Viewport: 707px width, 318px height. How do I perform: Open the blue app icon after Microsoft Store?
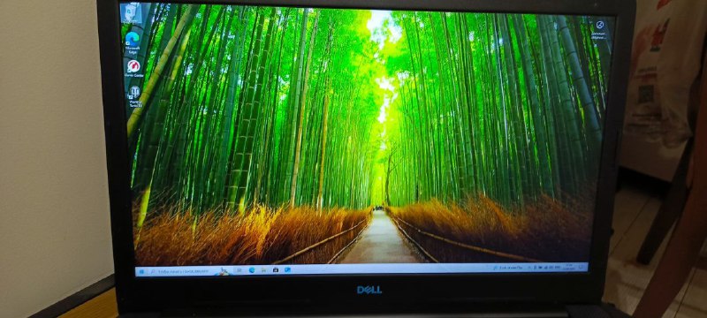(x=287, y=269)
